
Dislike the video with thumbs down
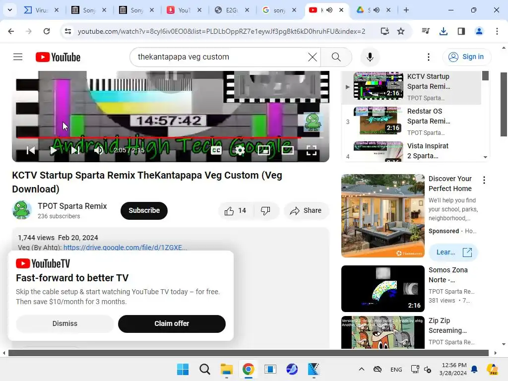[265, 211]
